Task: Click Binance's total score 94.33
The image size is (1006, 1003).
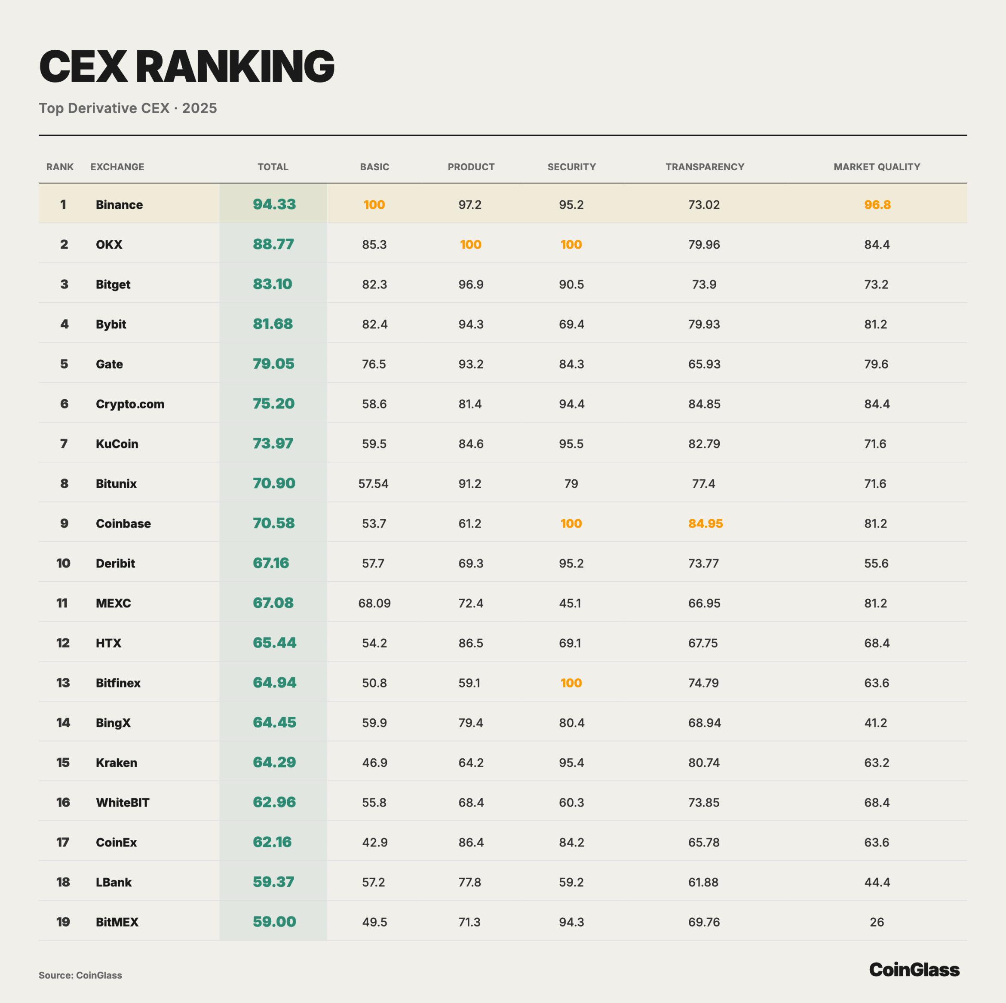Action: (x=274, y=204)
